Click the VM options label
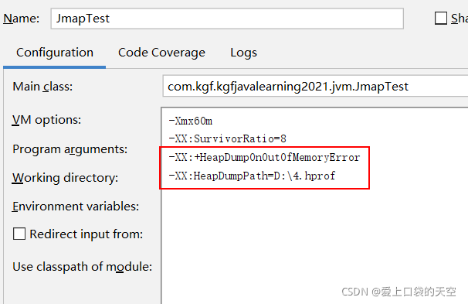This screenshot has width=468, height=304. tap(46, 120)
